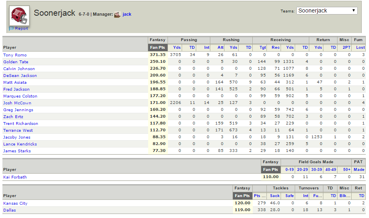The width and height of the screenshot is (369, 218).
Task: Sort defenses by Turnovers Int column
Action: (x=306, y=195)
